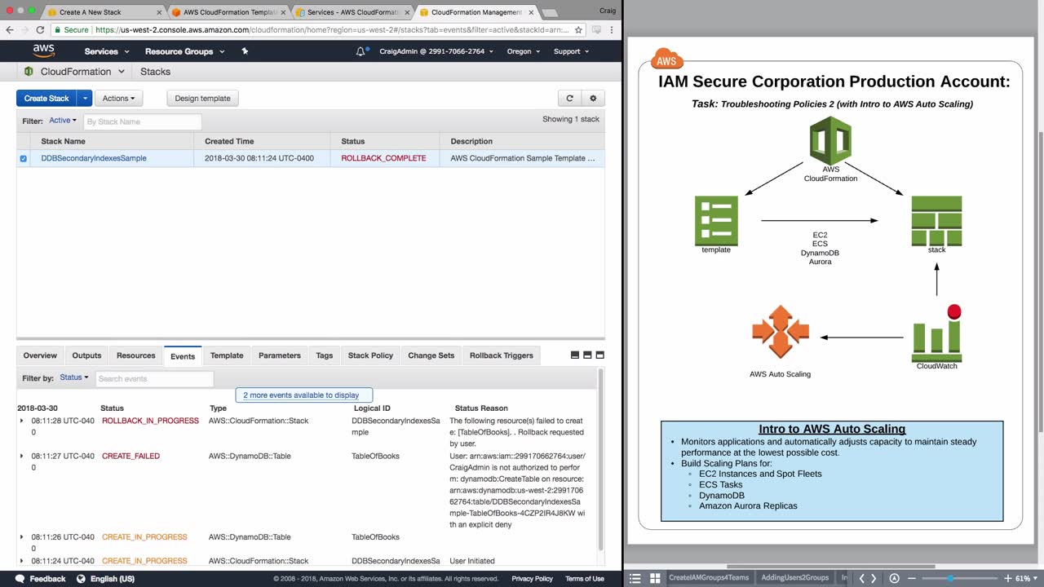Expand the 08:11:26 CREATE_IN_PROGRESS event row
1044x587 pixels.
(x=22, y=537)
